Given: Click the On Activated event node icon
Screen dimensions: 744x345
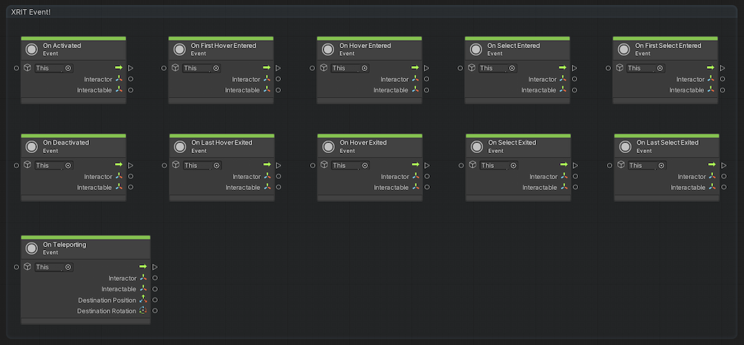Looking at the screenshot, I should [x=31, y=50].
